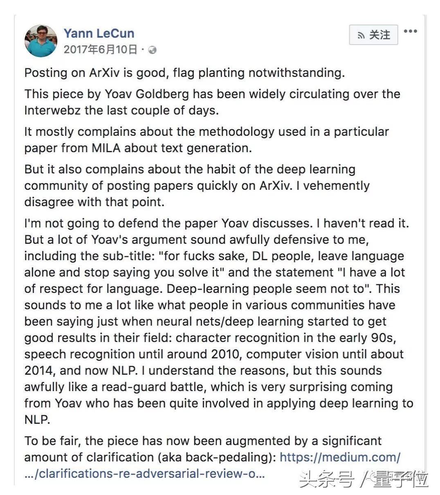The height and width of the screenshot is (495, 440).
Task: Click the truncated clarifications-re-adversarial-review link
Action: [x=144, y=473]
